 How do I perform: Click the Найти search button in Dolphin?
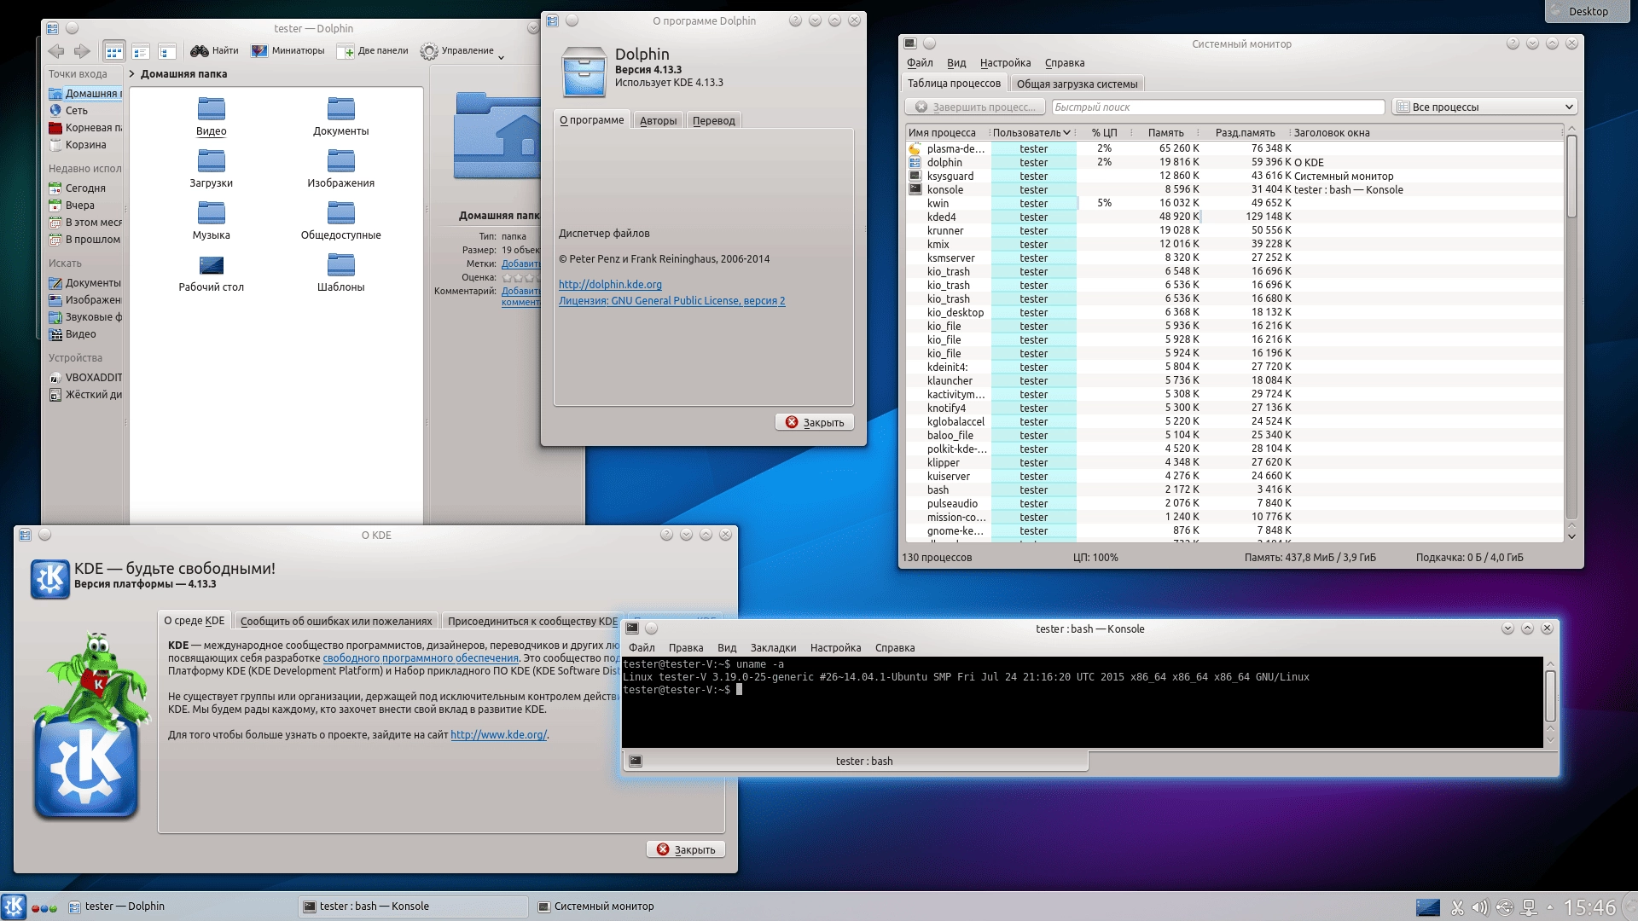point(215,51)
